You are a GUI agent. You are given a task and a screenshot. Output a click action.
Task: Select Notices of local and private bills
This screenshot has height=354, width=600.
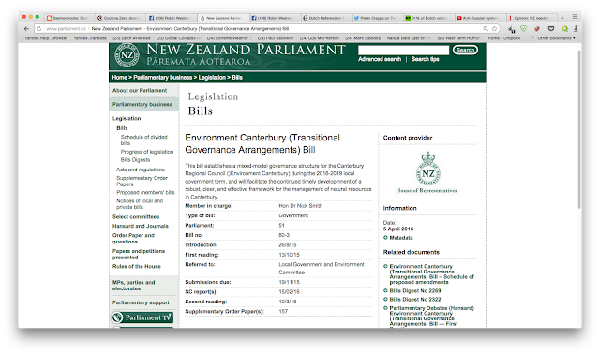140,204
